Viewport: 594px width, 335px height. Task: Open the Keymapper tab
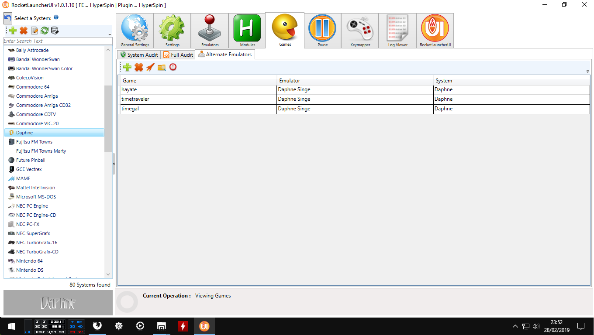pyautogui.click(x=360, y=31)
